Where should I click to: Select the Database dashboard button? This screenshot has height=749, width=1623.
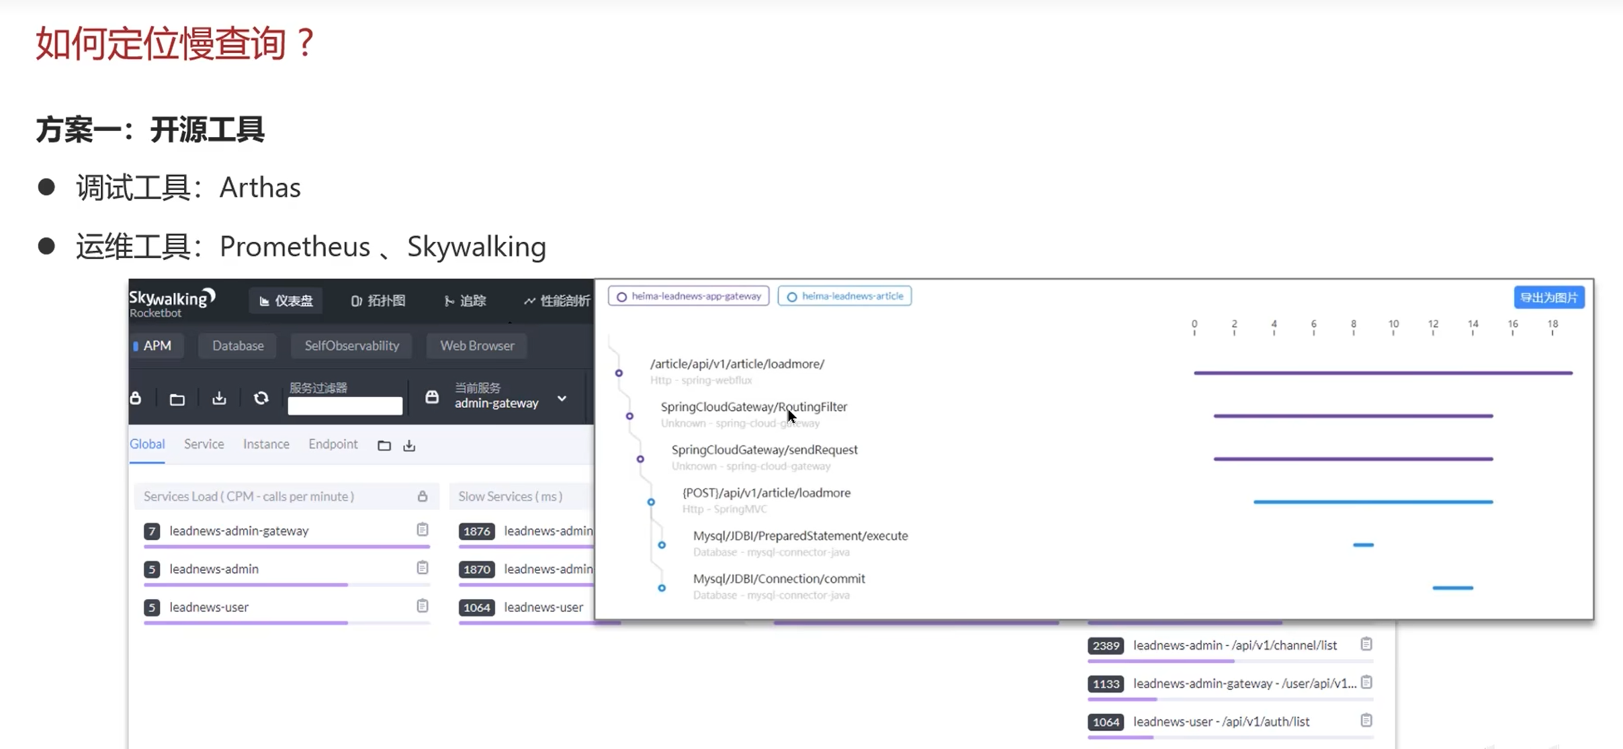pyautogui.click(x=238, y=345)
